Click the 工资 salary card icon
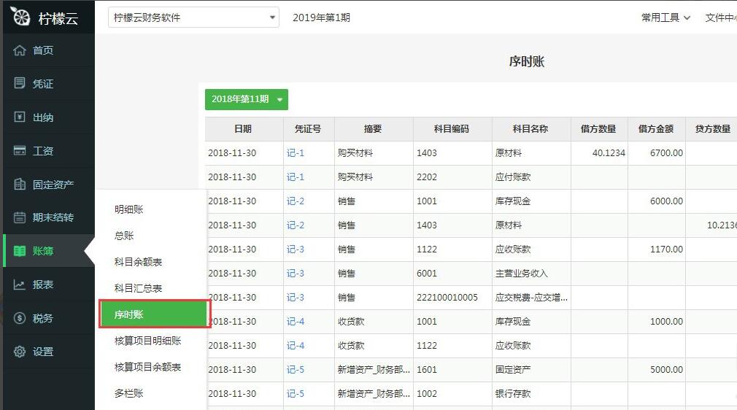 (x=19, y=150)
